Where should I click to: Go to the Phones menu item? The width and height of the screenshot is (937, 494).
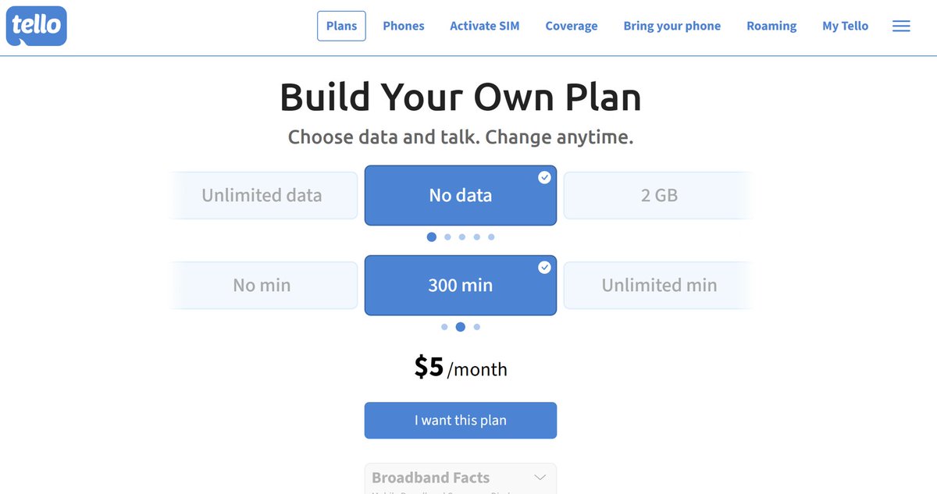pos(404,26)
